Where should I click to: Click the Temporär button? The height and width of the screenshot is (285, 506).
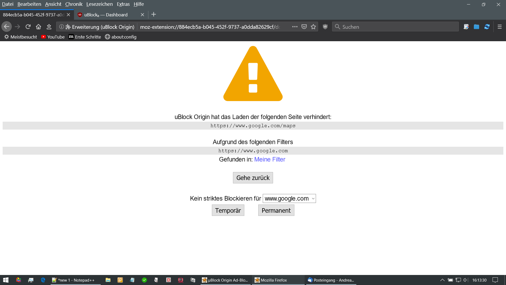click(x=228, y=211)
